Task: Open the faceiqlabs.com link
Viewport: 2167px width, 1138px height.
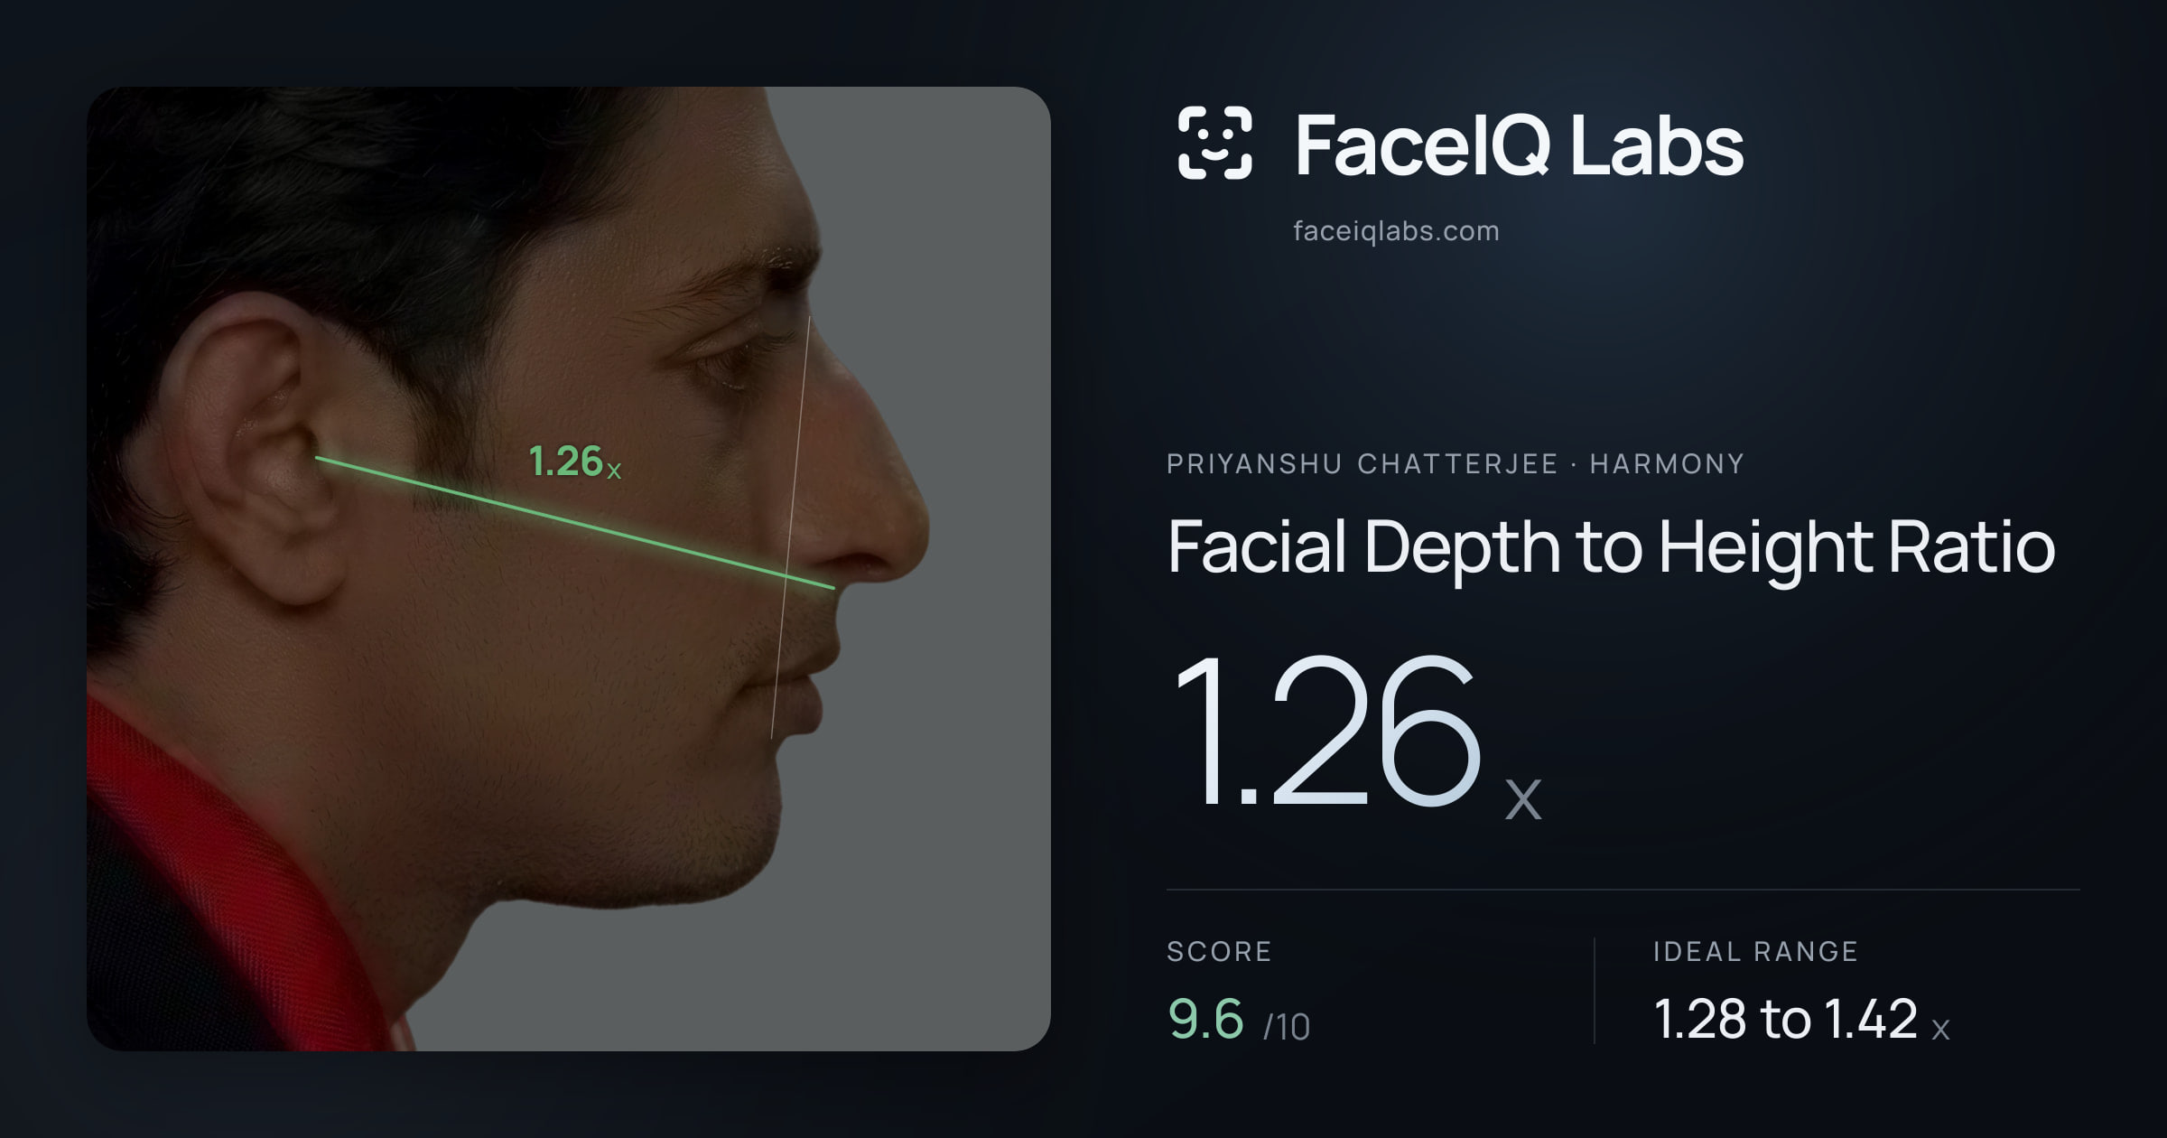Action: (x=1396, y=231)
